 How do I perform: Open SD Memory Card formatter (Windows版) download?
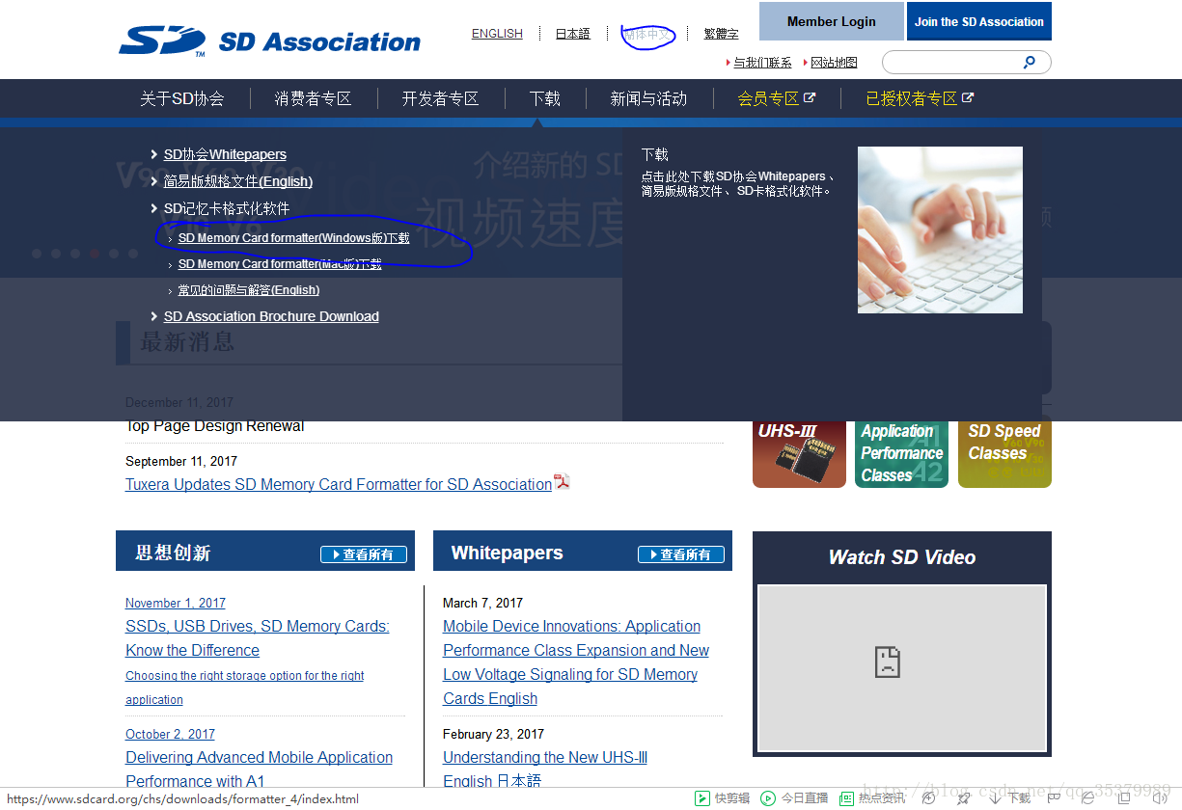click(x=293, y=238)
